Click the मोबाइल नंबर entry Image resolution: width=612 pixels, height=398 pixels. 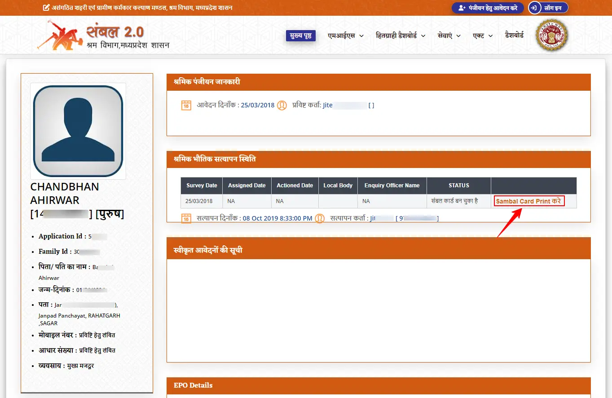coord(77,335)
